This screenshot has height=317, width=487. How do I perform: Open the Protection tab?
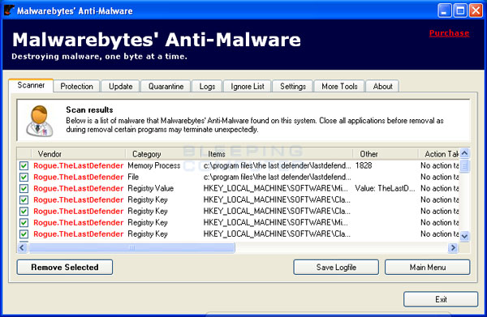point(77,86)
